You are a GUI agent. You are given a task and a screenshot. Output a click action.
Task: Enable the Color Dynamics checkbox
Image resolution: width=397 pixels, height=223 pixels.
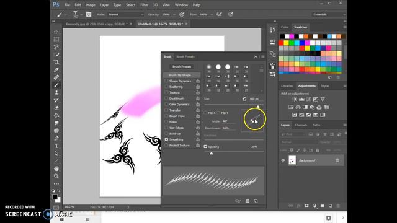tap(166, 104)
